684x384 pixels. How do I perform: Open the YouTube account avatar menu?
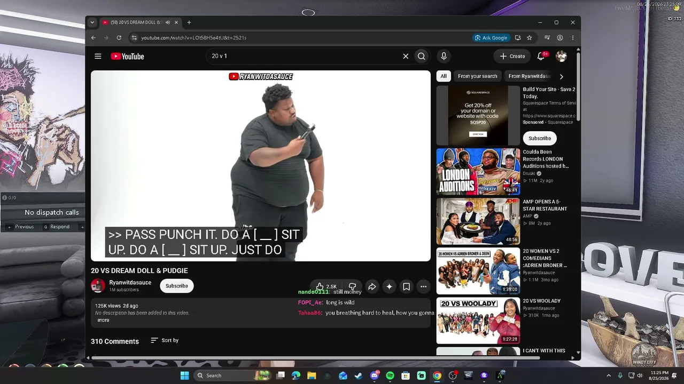(x=561, y=56)
